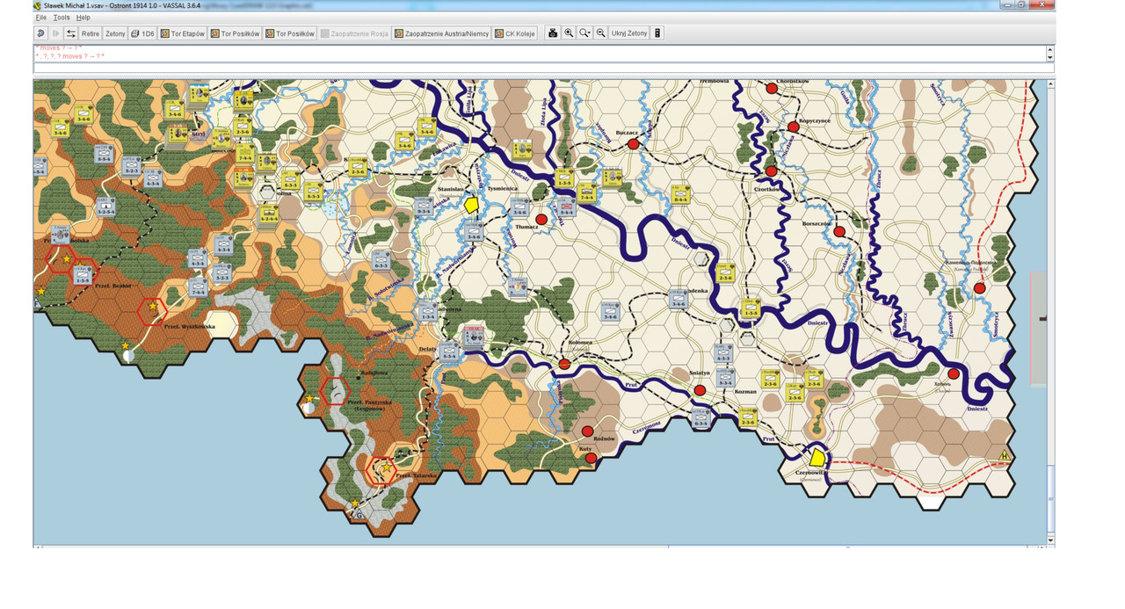Roll the 1D6 dice button
This screenshot has height=609, width=1125.
click(x=142, y=33)
